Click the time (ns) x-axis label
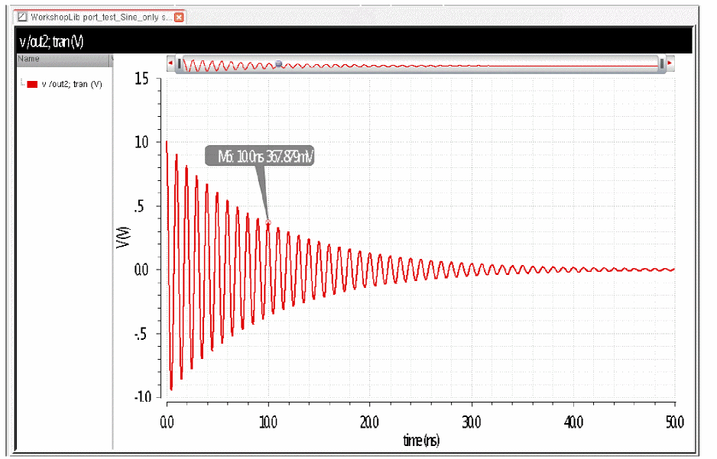Image resolution: width=717 pixels, height=459 pixels. point(421,440)
